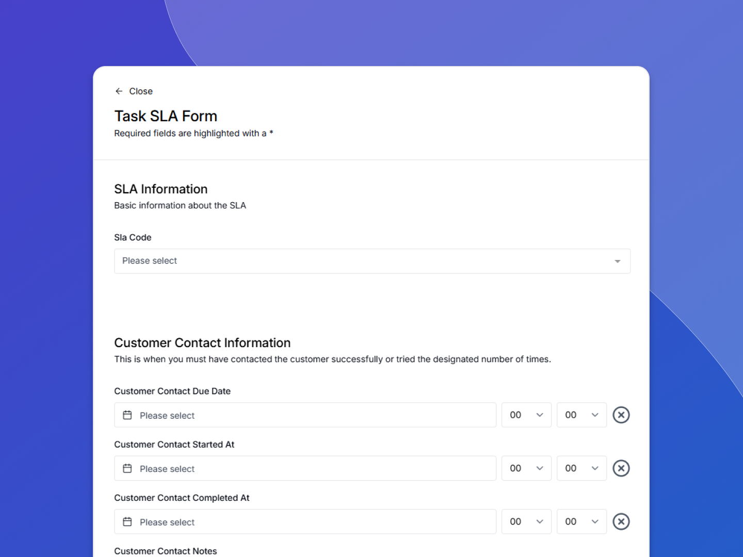
Task: Open the hour dropdown for Customer Contact Completed At
Action: point(526,521)
